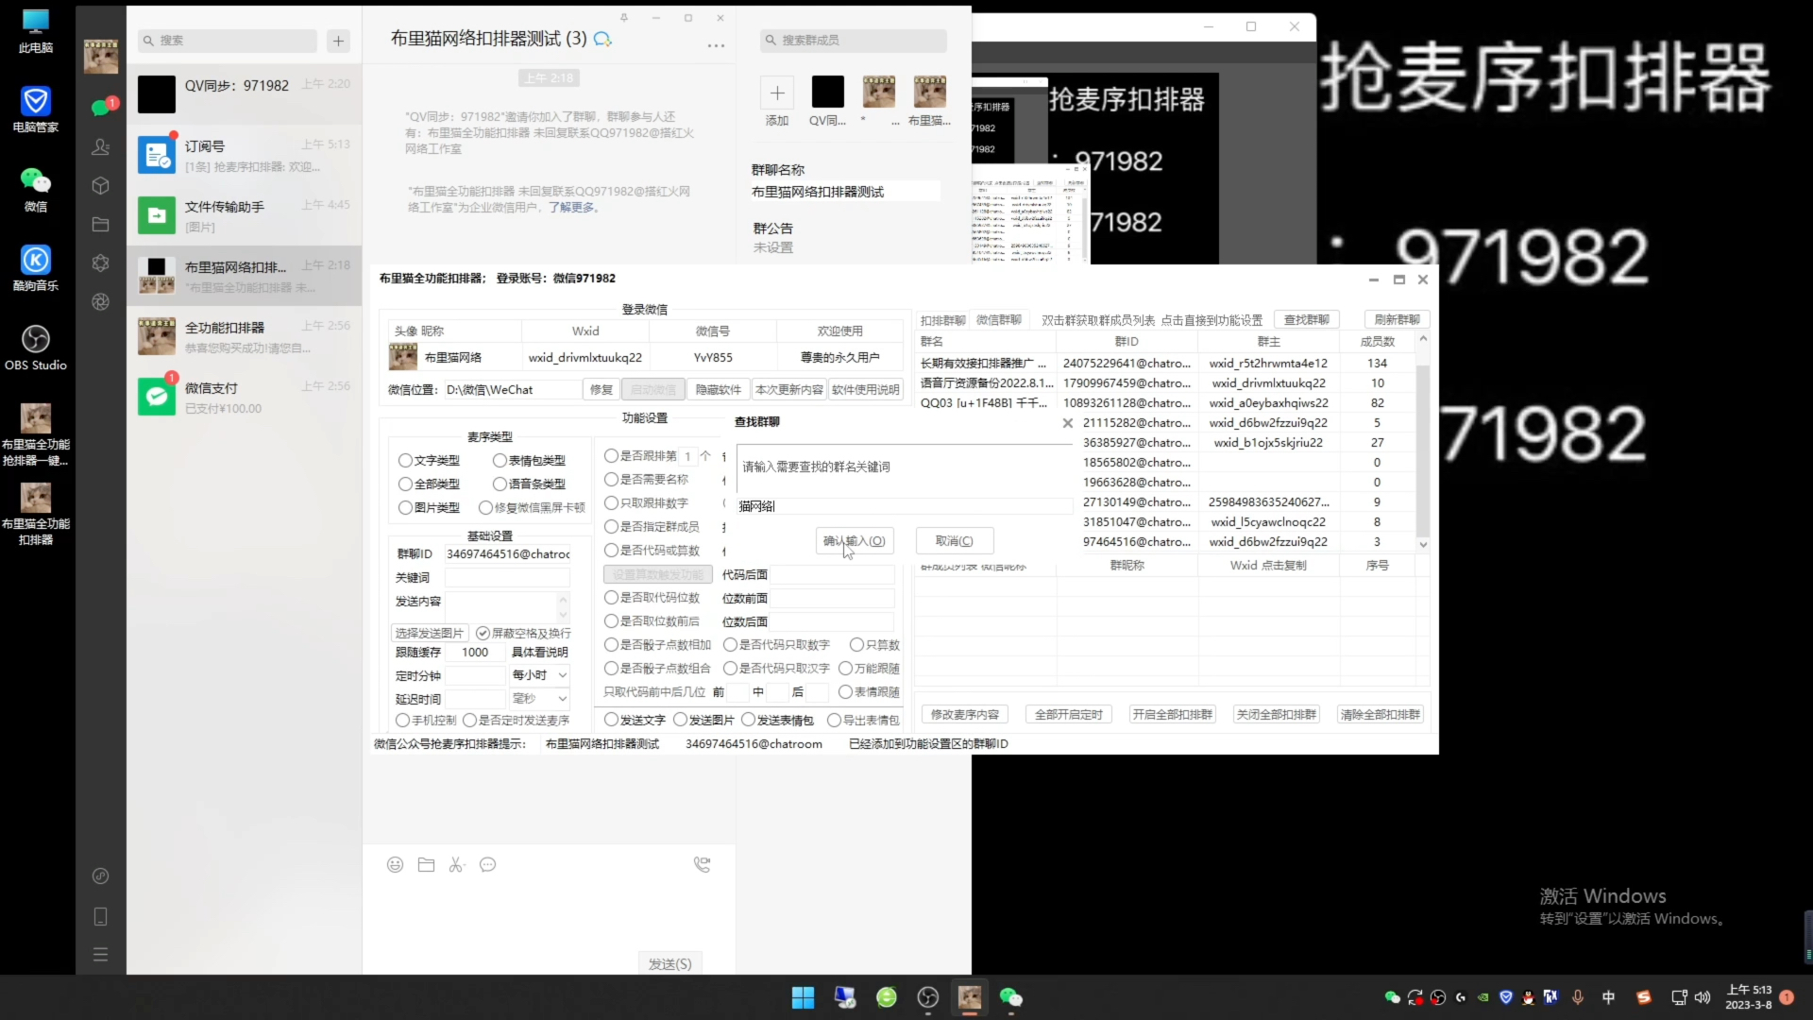Open WeChat chats sidebar icon
The image size is (1813, 1020).
pos(100,108)
